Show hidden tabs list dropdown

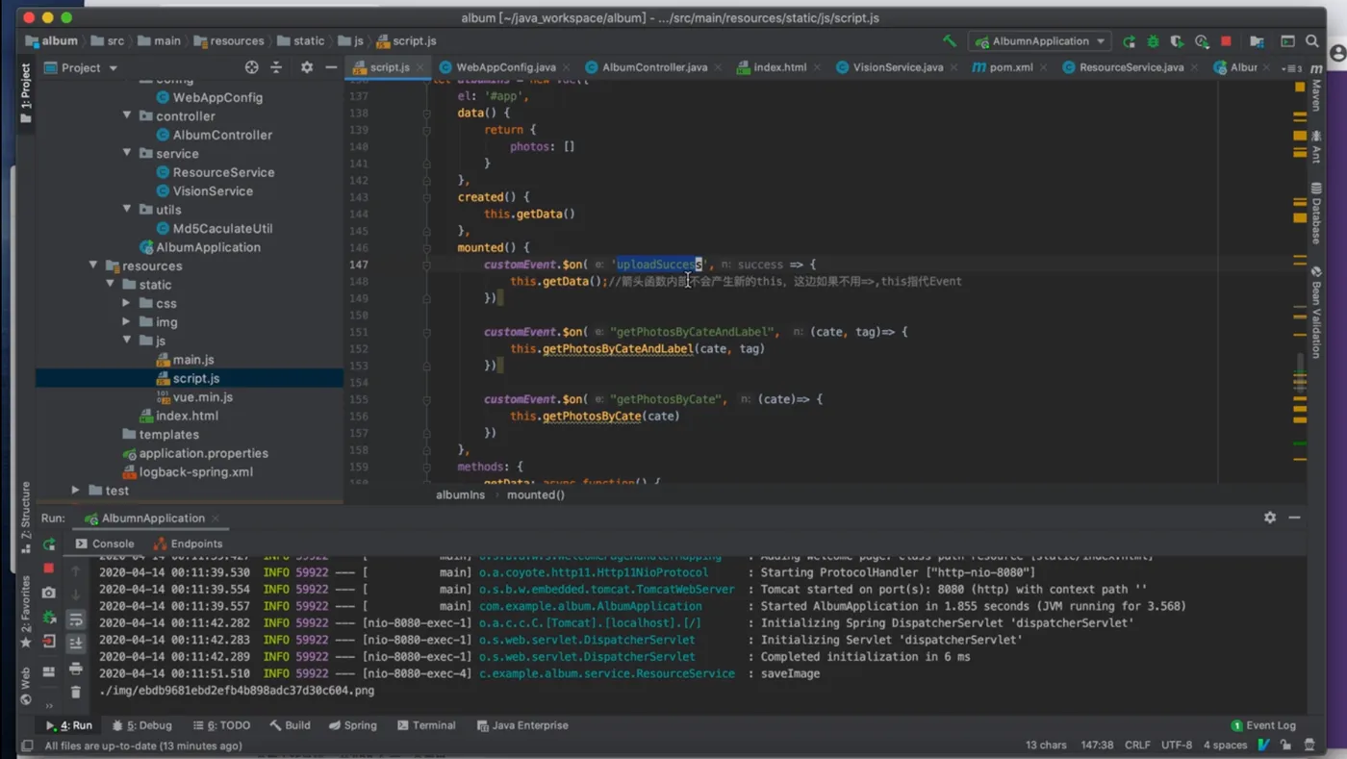tap(1291, 68)
